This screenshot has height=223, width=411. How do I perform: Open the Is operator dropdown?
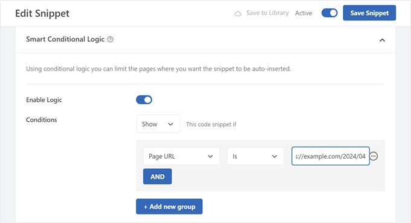[x=256, y=156]
